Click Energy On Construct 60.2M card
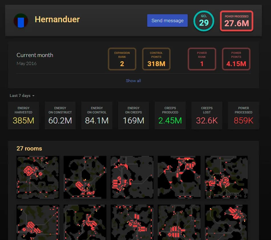The image size is (271, 240). coord(60,115)
